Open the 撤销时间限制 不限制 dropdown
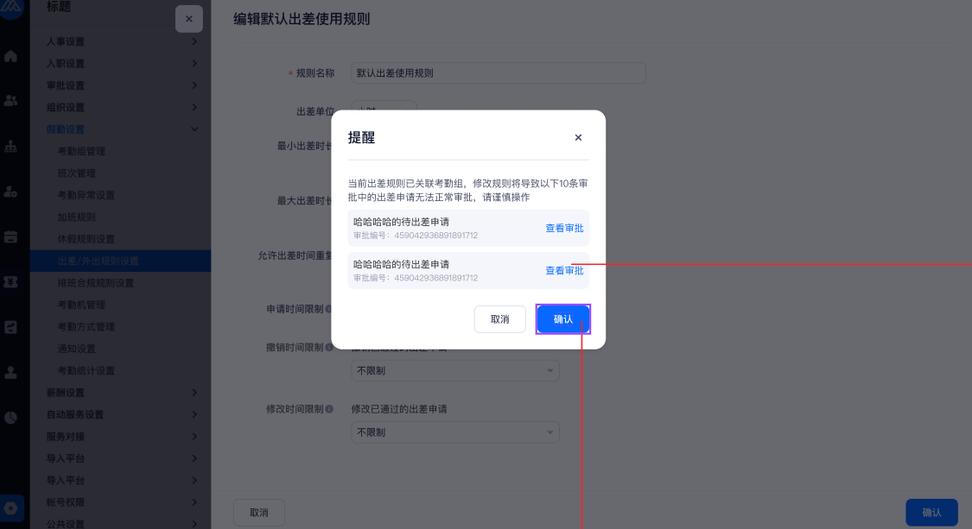This screenshot has height=529, width=972. 455,370
